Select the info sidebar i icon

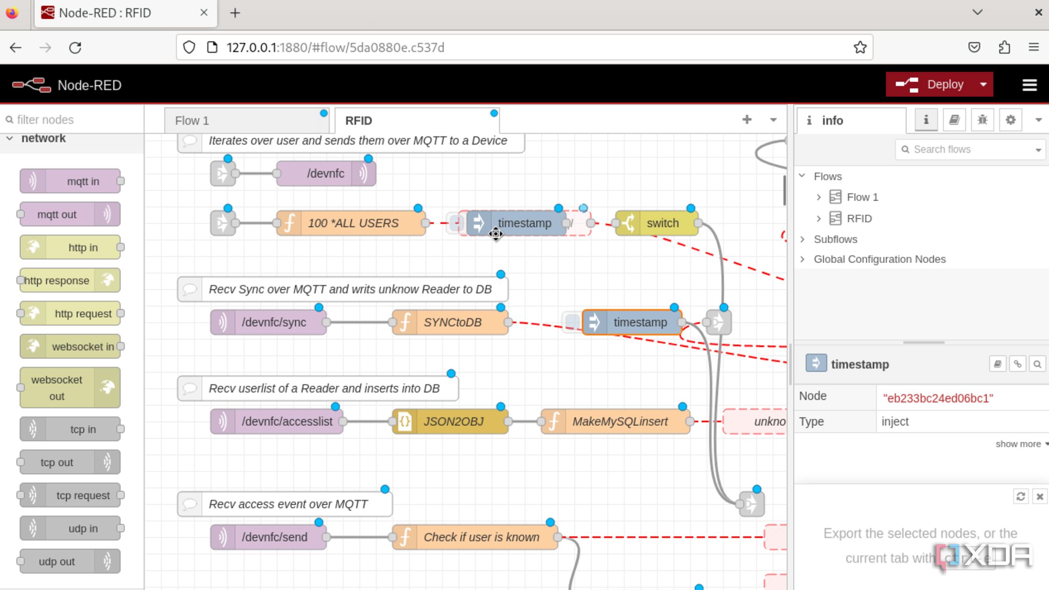point(925,120)
